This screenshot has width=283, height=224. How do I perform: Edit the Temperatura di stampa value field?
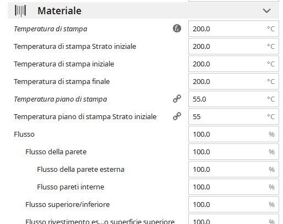tap(233, 29)
